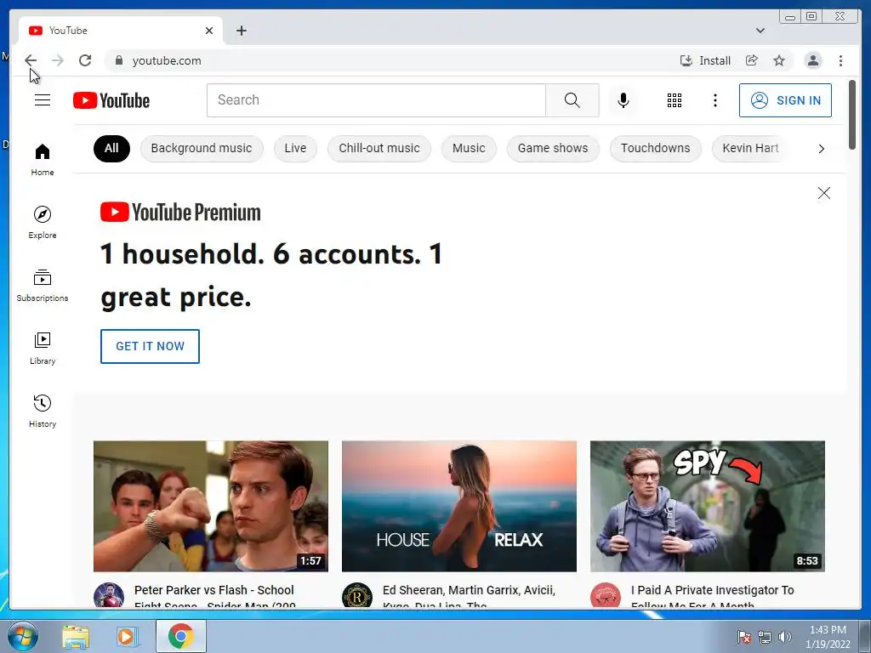871x653 pixels.
Task: Open a new browser tab
Action: (241, 31)
